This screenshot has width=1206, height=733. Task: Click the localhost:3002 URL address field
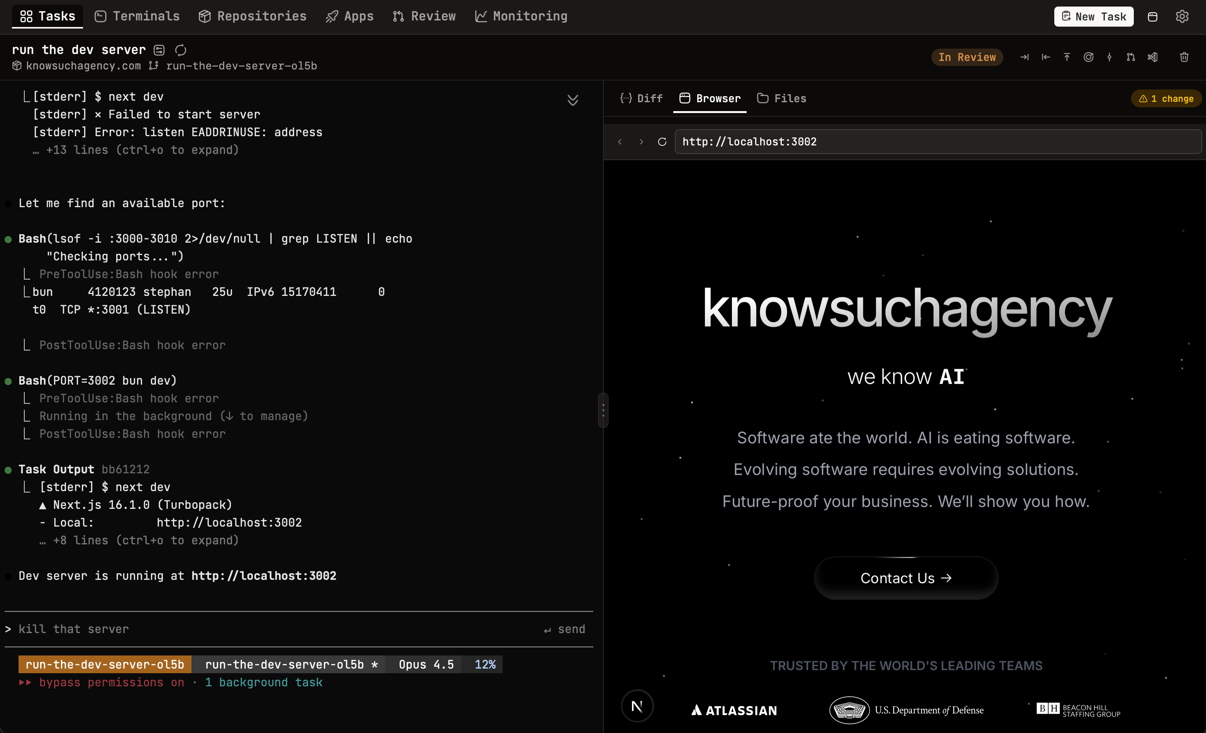pos(938,142)
